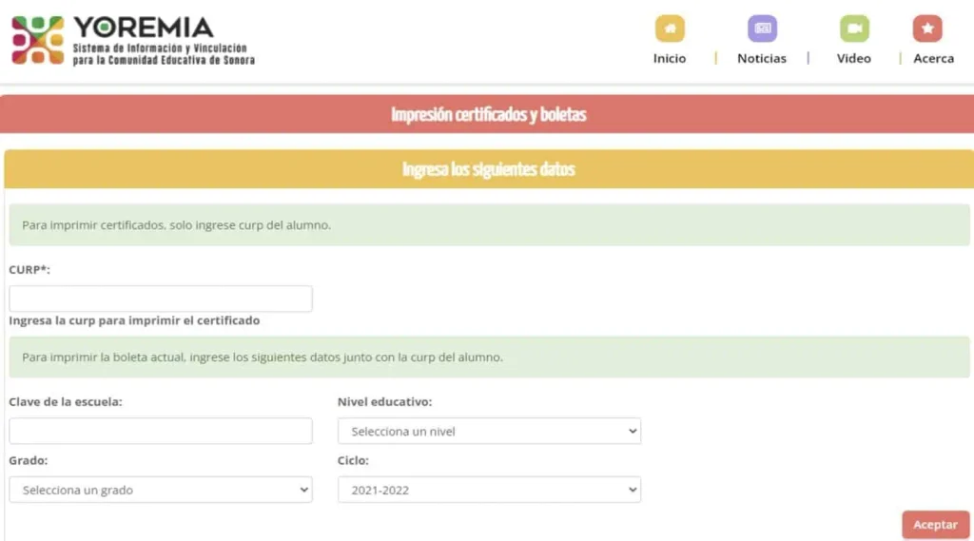Image resolution: width=974 pixels, height=541 pixels.
Task: Open the Noticias menu label
Action: 762,58
